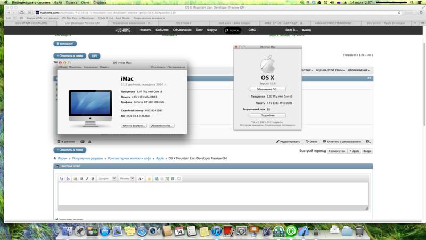The image size is (426, 240).
Task: Open the Файл menu
Action: click(58, 2)
